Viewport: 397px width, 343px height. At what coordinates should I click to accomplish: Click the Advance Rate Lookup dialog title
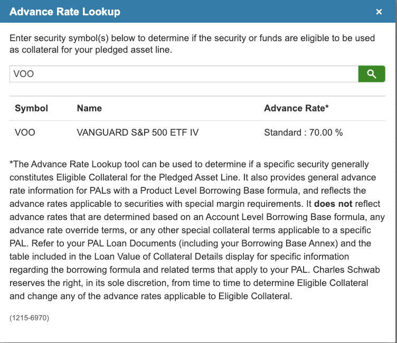tap(65, 12)
